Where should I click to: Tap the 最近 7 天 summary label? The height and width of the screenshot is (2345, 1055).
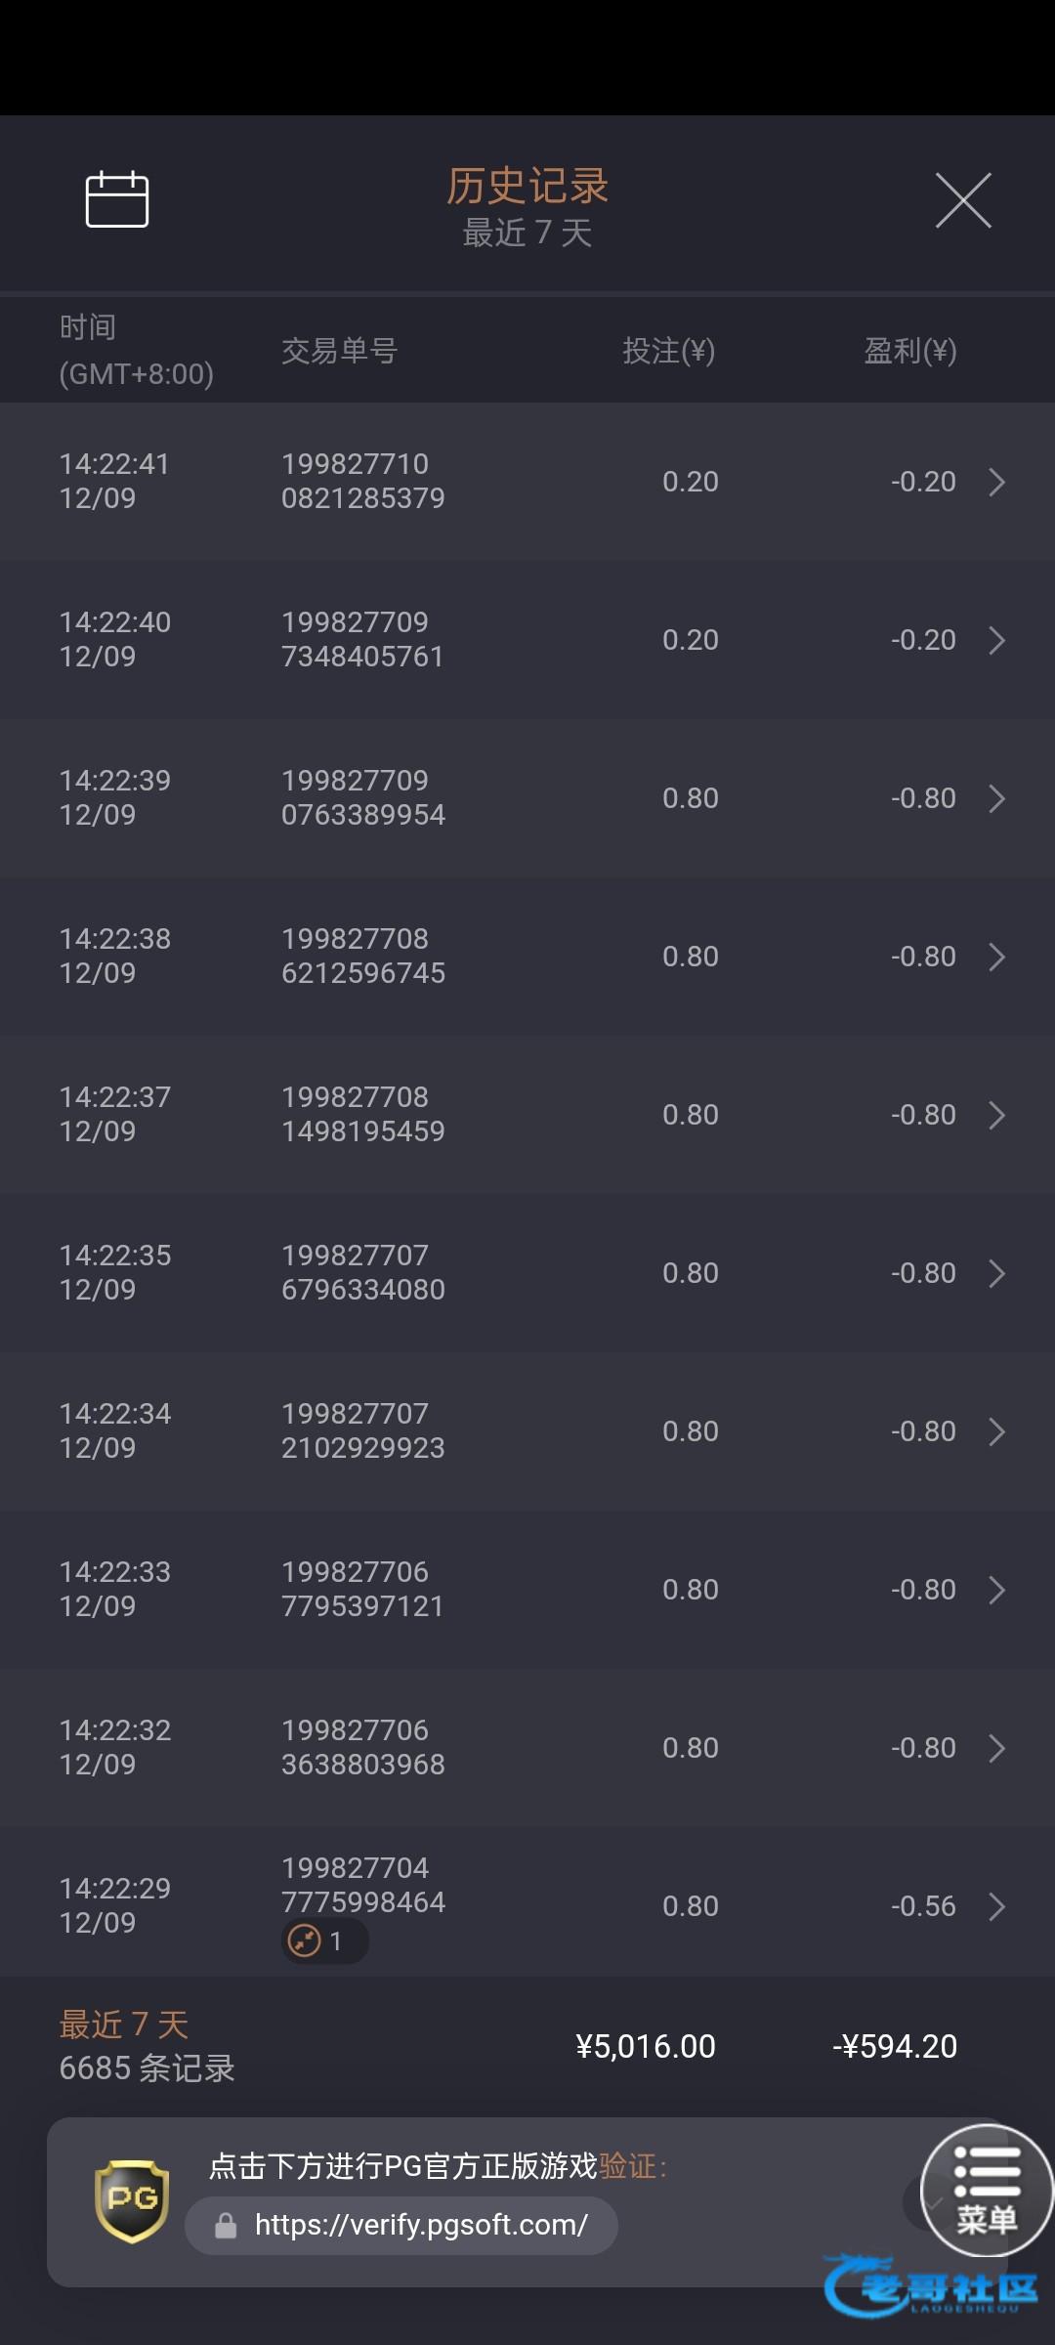(x=124, y=2025)
